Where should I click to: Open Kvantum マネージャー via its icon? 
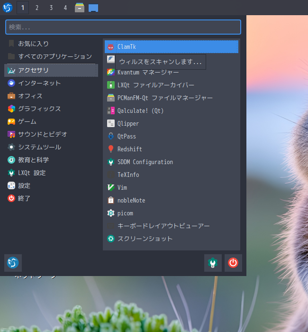click(x=110, y=72)
